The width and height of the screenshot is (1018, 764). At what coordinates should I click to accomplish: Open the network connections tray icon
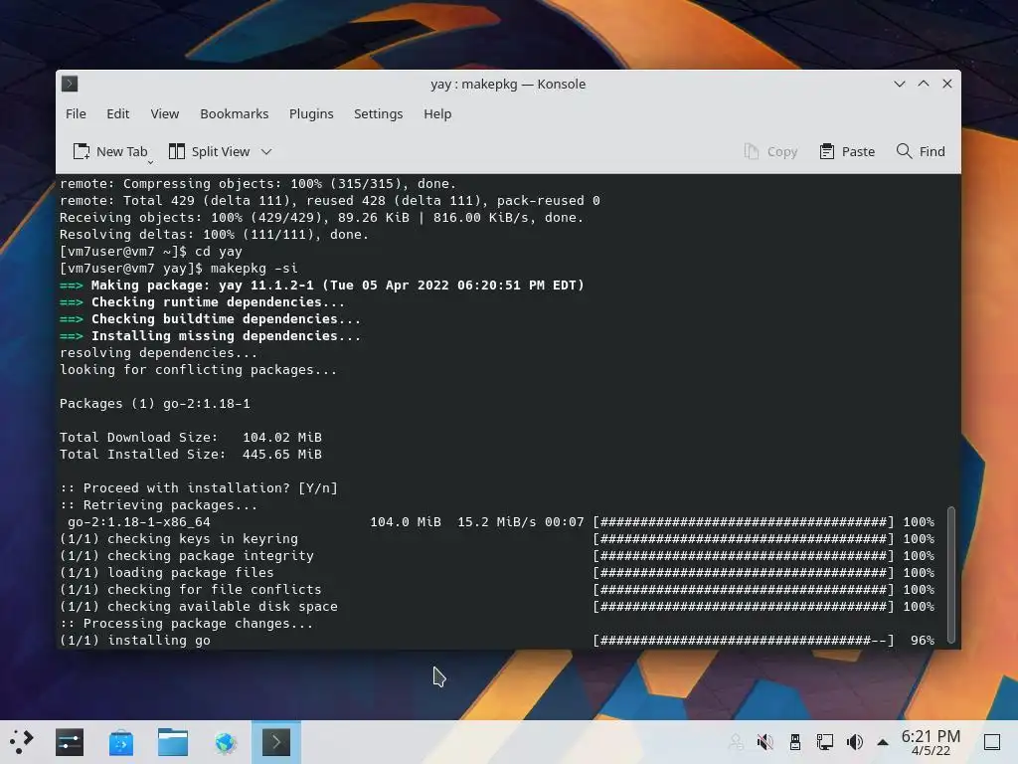824,742
